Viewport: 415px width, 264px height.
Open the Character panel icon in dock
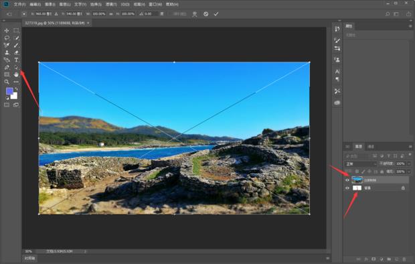tap(337, 72)
